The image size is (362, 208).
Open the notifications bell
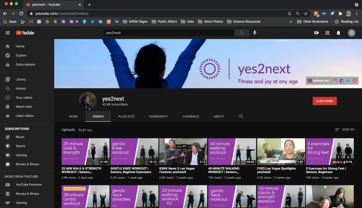click(338, 33)
